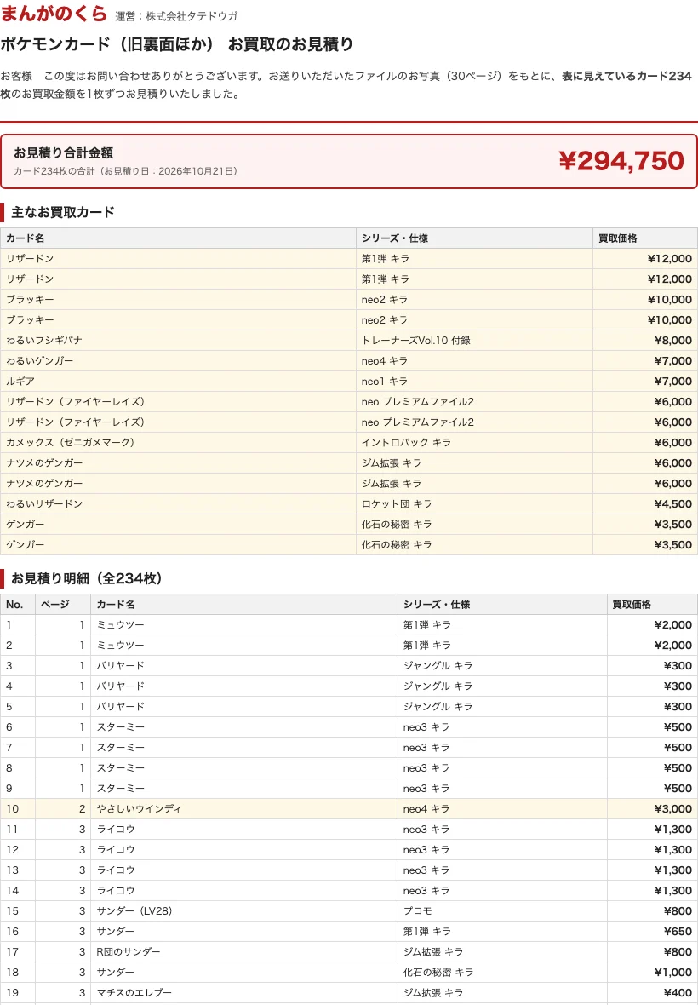Click ¥400 price for マチスのエレブー

[x=678, y=993]
